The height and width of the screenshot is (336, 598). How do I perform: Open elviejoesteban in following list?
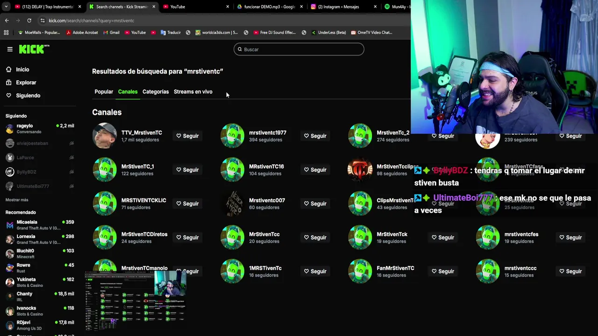click(x=40, y=143)
